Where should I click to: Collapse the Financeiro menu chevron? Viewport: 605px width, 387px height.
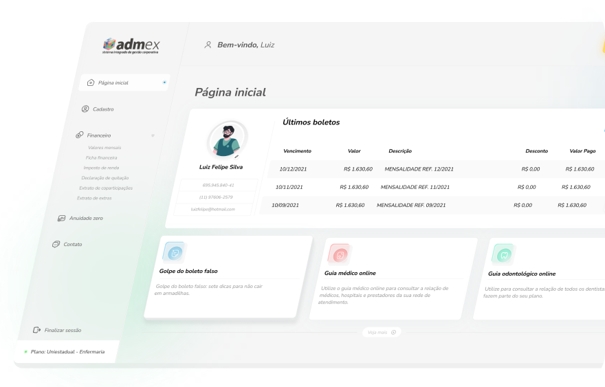[153, 135]
